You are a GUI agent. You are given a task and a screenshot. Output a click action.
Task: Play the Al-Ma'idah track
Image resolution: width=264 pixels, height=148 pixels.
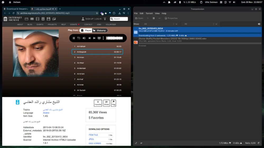click(x=97, y=68)
